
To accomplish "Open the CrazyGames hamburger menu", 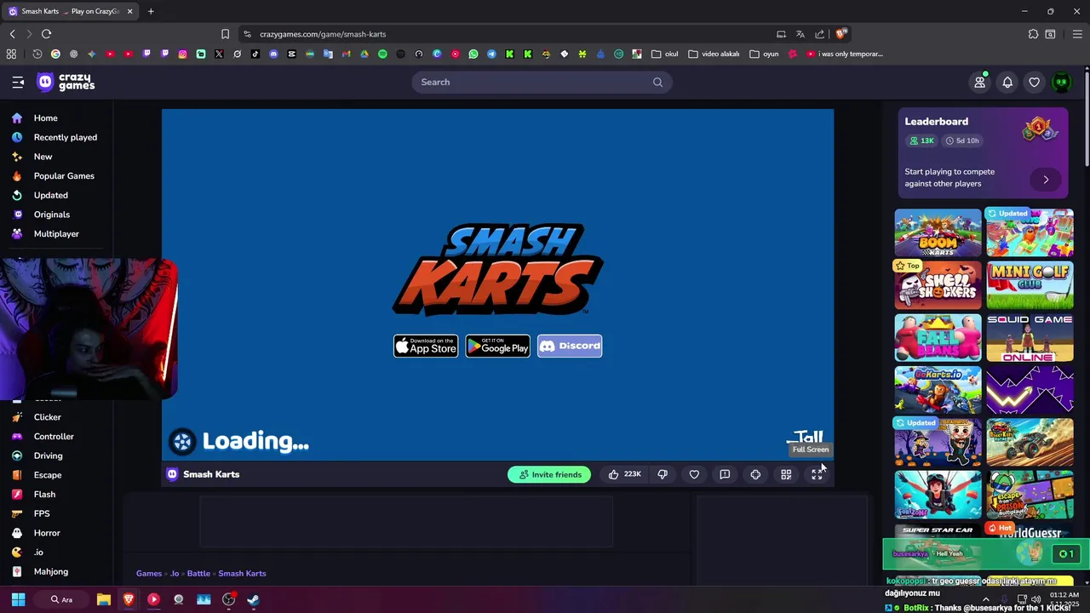I will [18, 82].
